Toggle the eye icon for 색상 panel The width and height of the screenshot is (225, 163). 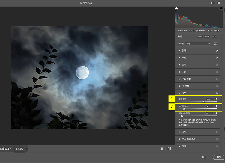[217, 58]
